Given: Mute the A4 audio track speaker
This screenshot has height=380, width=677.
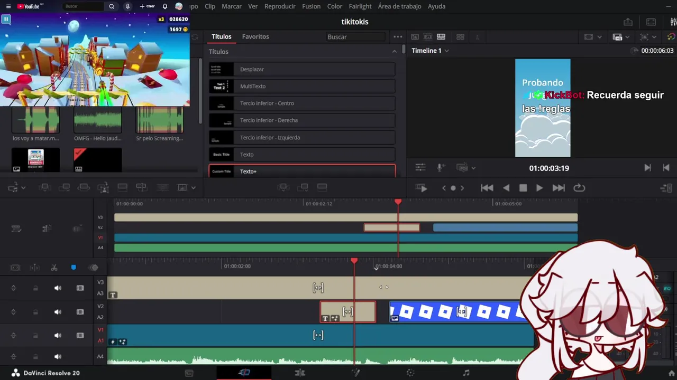Looking at the screenshot, I should [58, 357].
